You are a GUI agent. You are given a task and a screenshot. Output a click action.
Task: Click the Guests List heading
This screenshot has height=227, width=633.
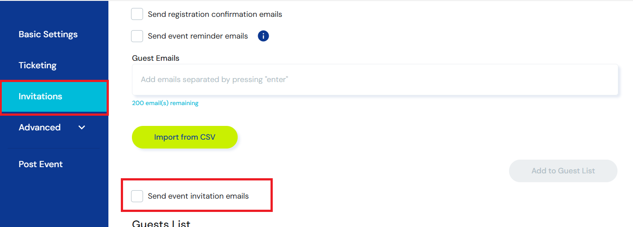point(161,223)
